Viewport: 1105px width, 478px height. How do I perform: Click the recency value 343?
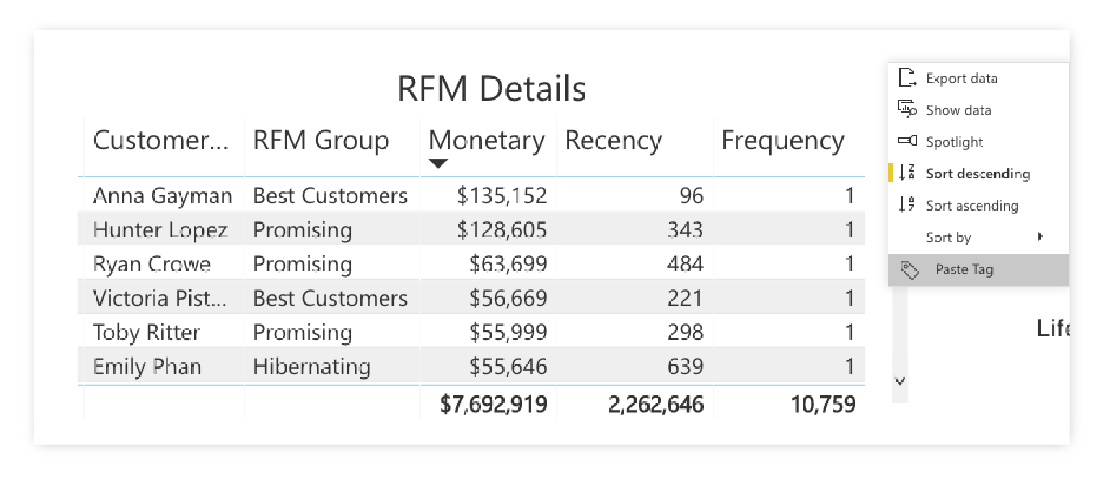(x=685, y=230)
